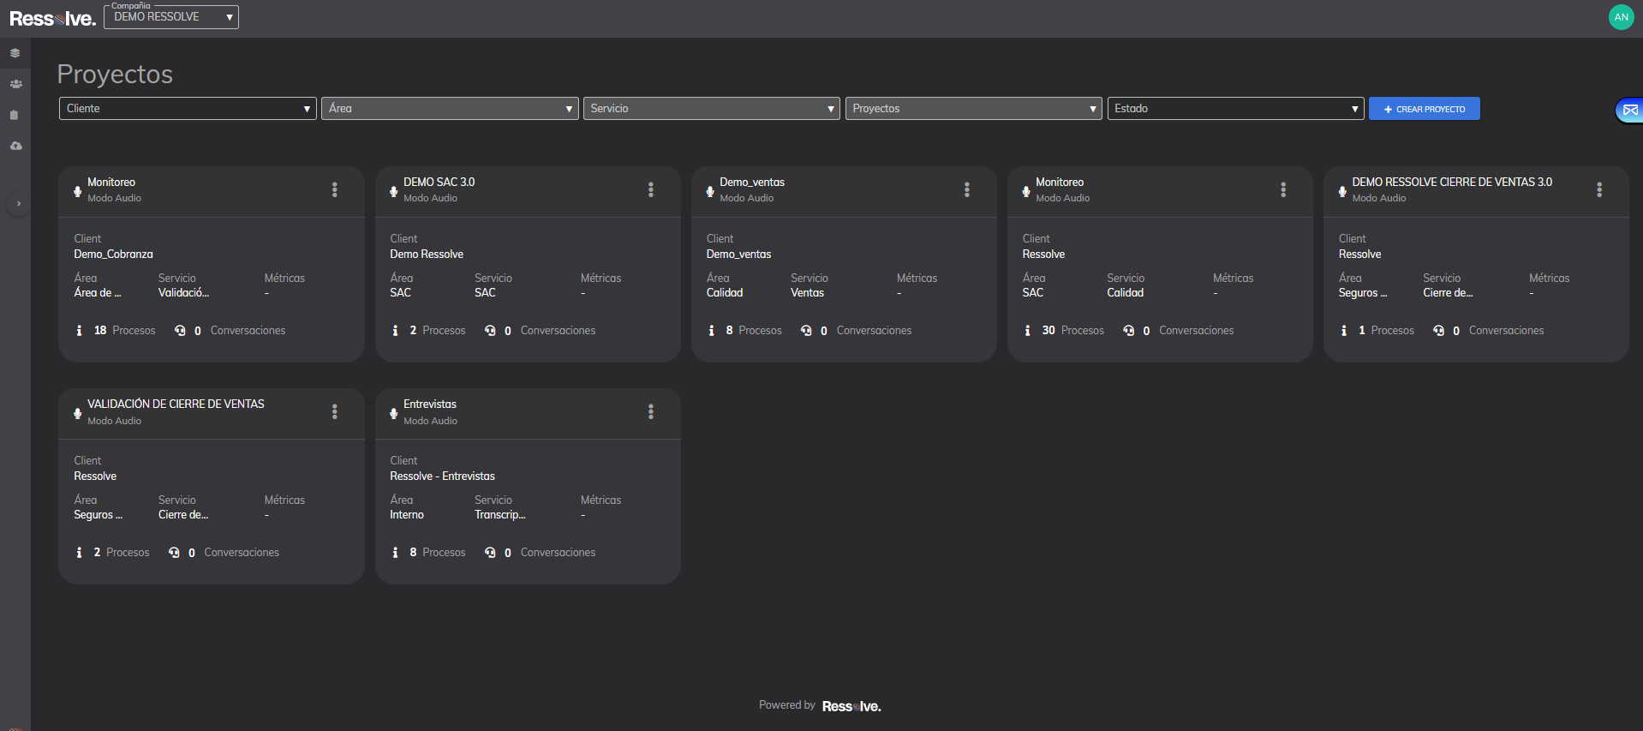
Task: Open the layers icon in the sidebar
Action: (x=15, y=53)
